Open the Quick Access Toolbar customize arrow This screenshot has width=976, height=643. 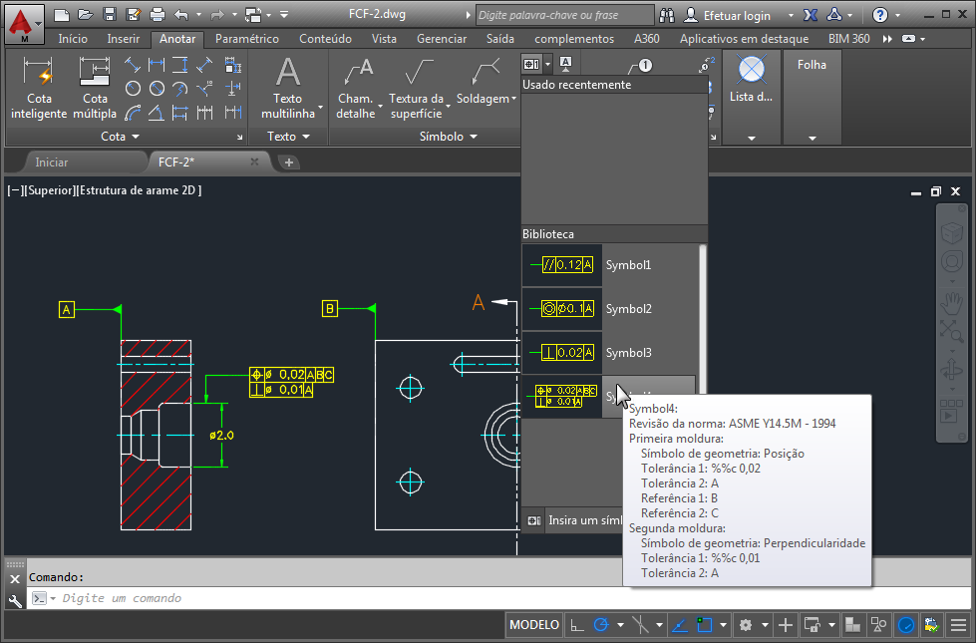pyautogui.click(x=284, y=15)
